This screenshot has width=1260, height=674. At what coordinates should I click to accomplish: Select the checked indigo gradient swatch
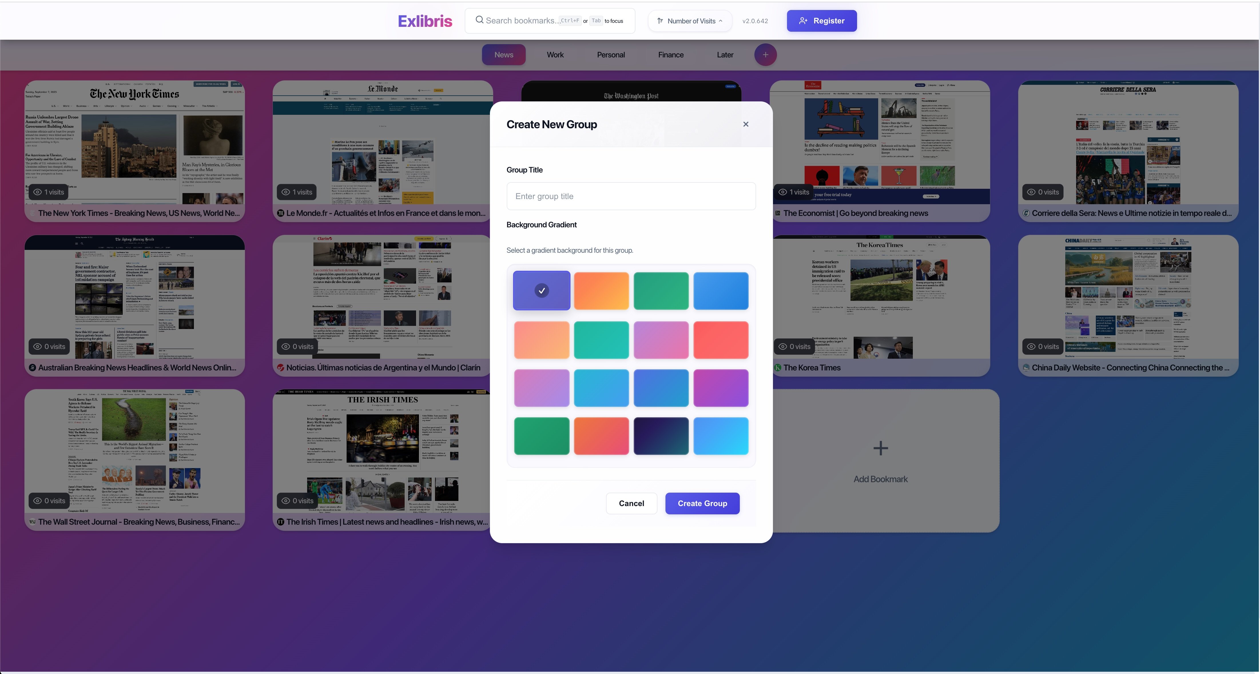pyautogui.click(x=541, y=291)
